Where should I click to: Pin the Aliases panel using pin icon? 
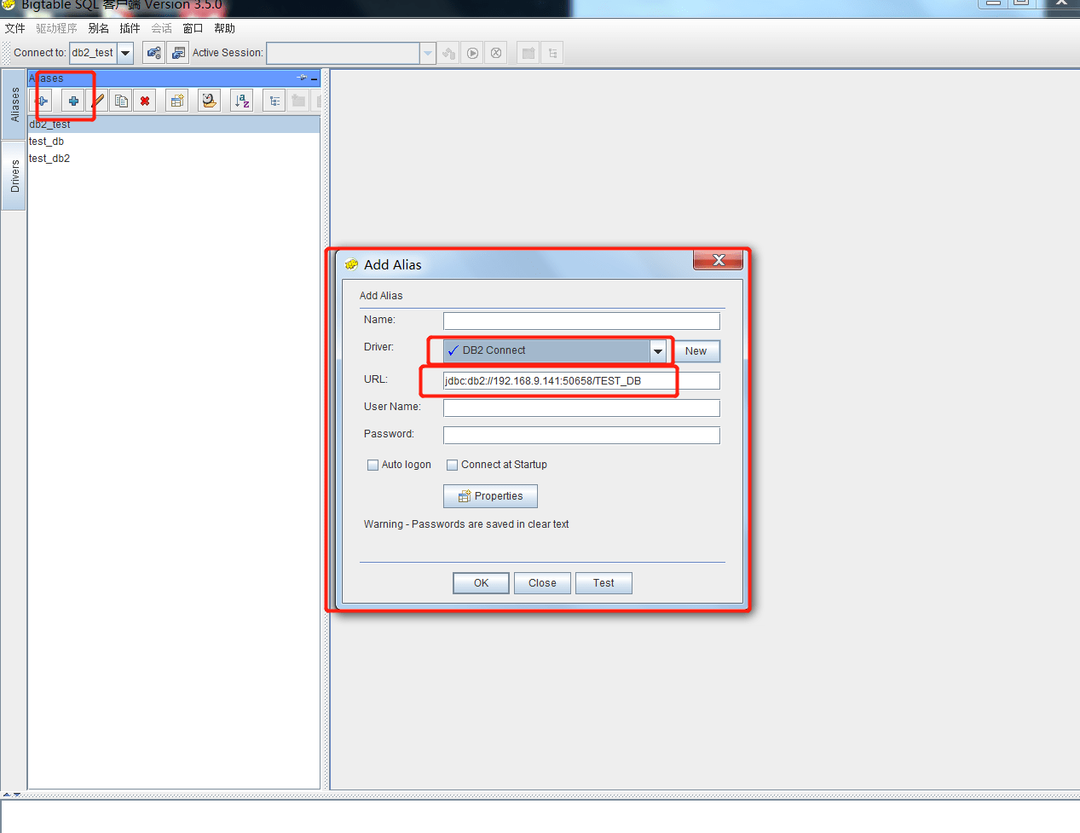pos(301,78)
